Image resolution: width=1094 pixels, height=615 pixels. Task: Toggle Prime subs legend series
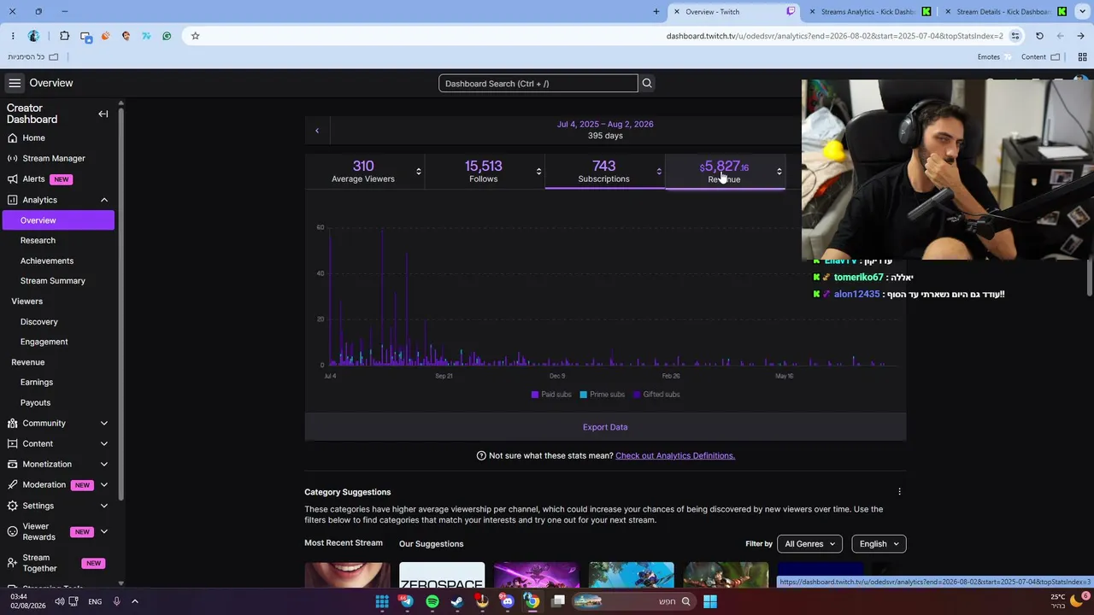(602, 395)
